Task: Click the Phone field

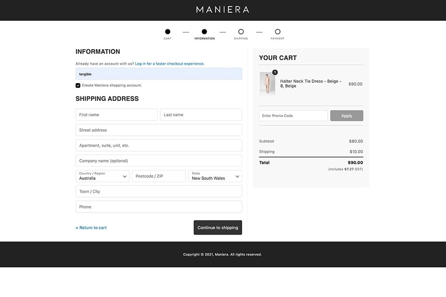Action: (159, 207)
